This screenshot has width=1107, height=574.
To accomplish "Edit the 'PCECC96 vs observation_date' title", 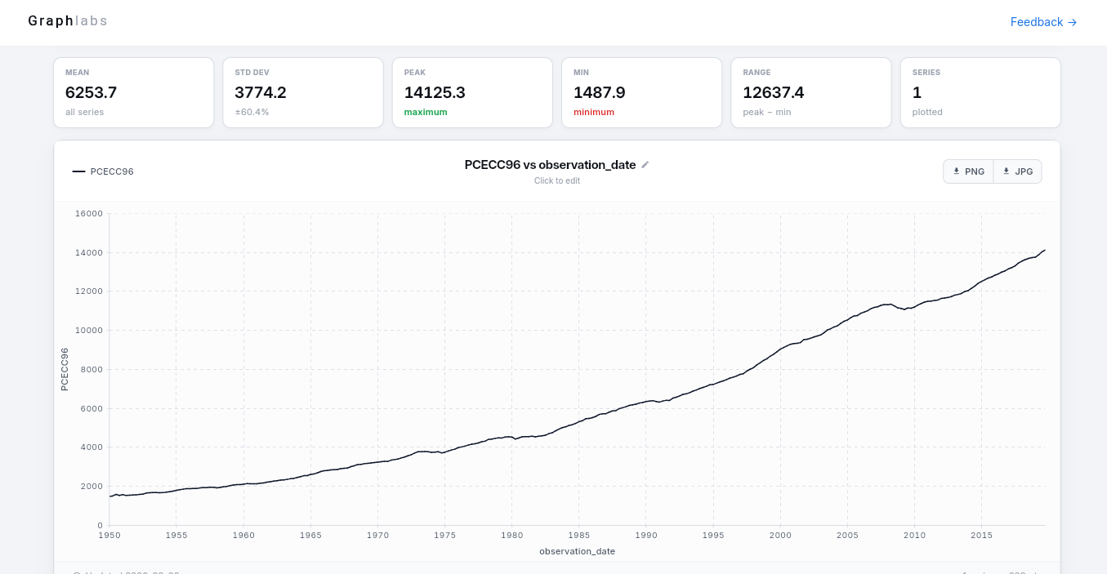I will (550, 165).
